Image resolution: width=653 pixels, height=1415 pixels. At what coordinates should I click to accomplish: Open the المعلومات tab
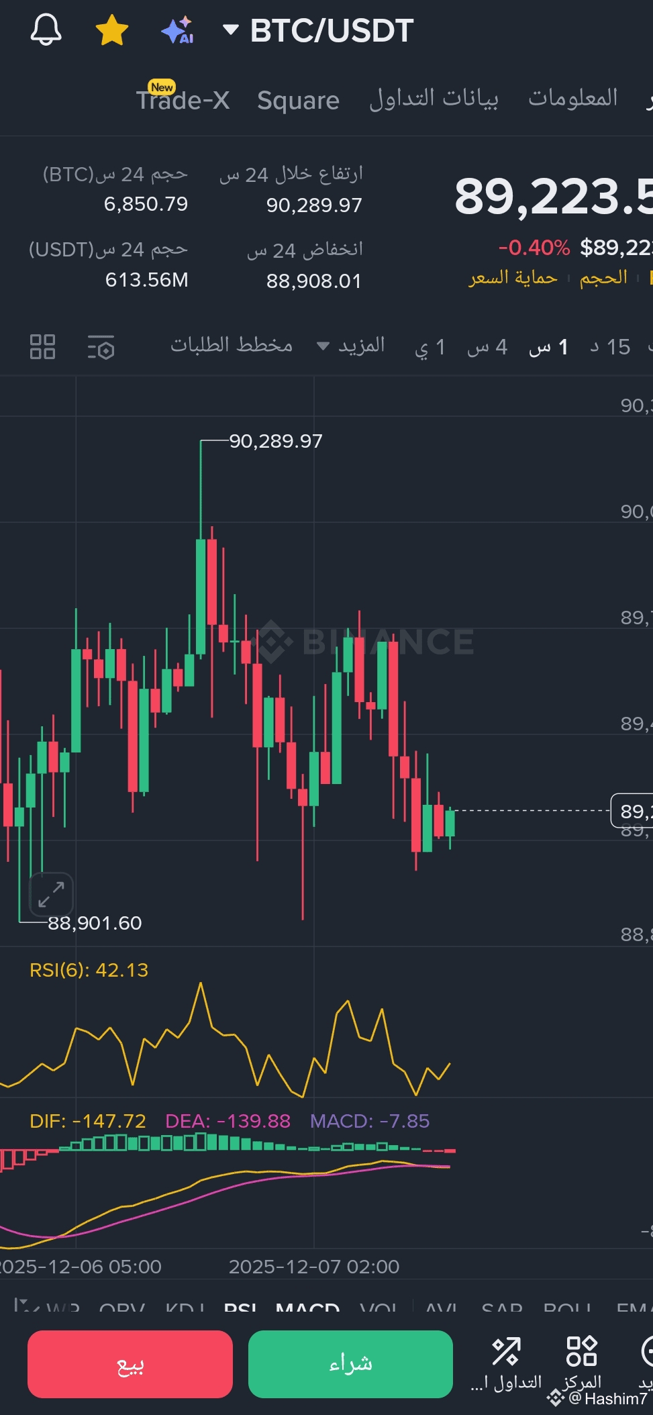click(572, 98)
